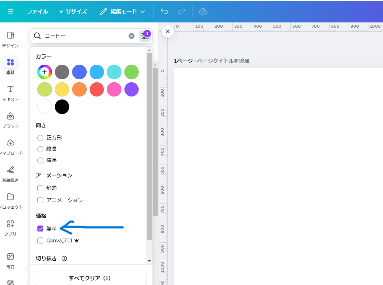The width and height of the screenshot is (383, 285).
Task: Select the gray color swatch
Action: click(x=62, y=72)
